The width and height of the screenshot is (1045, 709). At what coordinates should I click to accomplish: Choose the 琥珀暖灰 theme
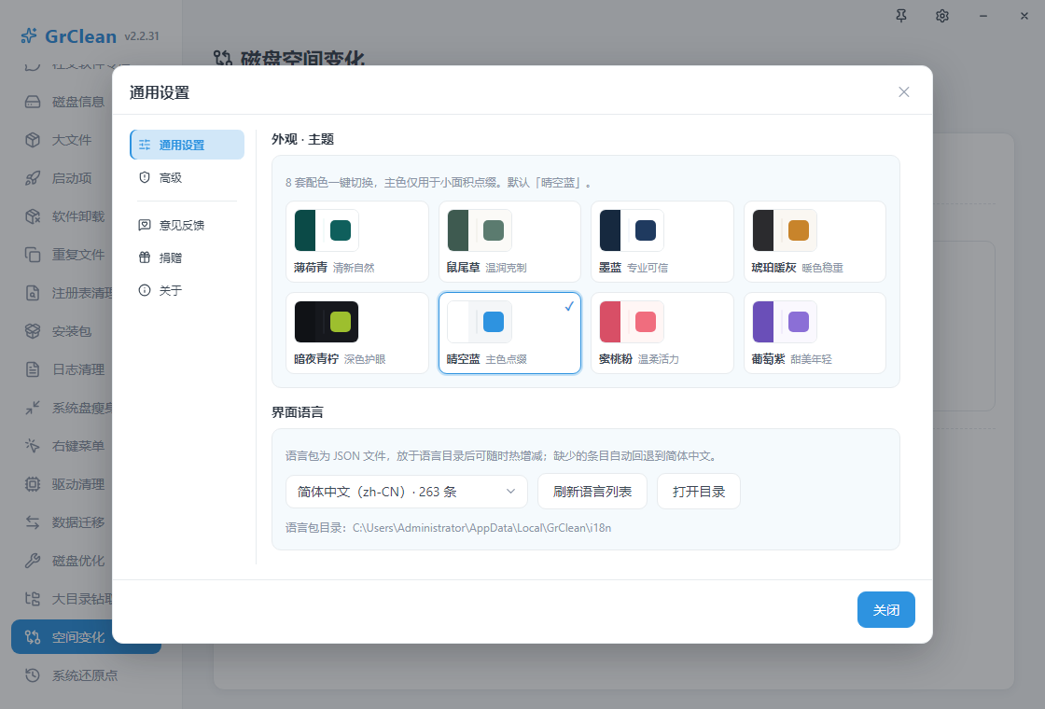[x=815, y=242]
